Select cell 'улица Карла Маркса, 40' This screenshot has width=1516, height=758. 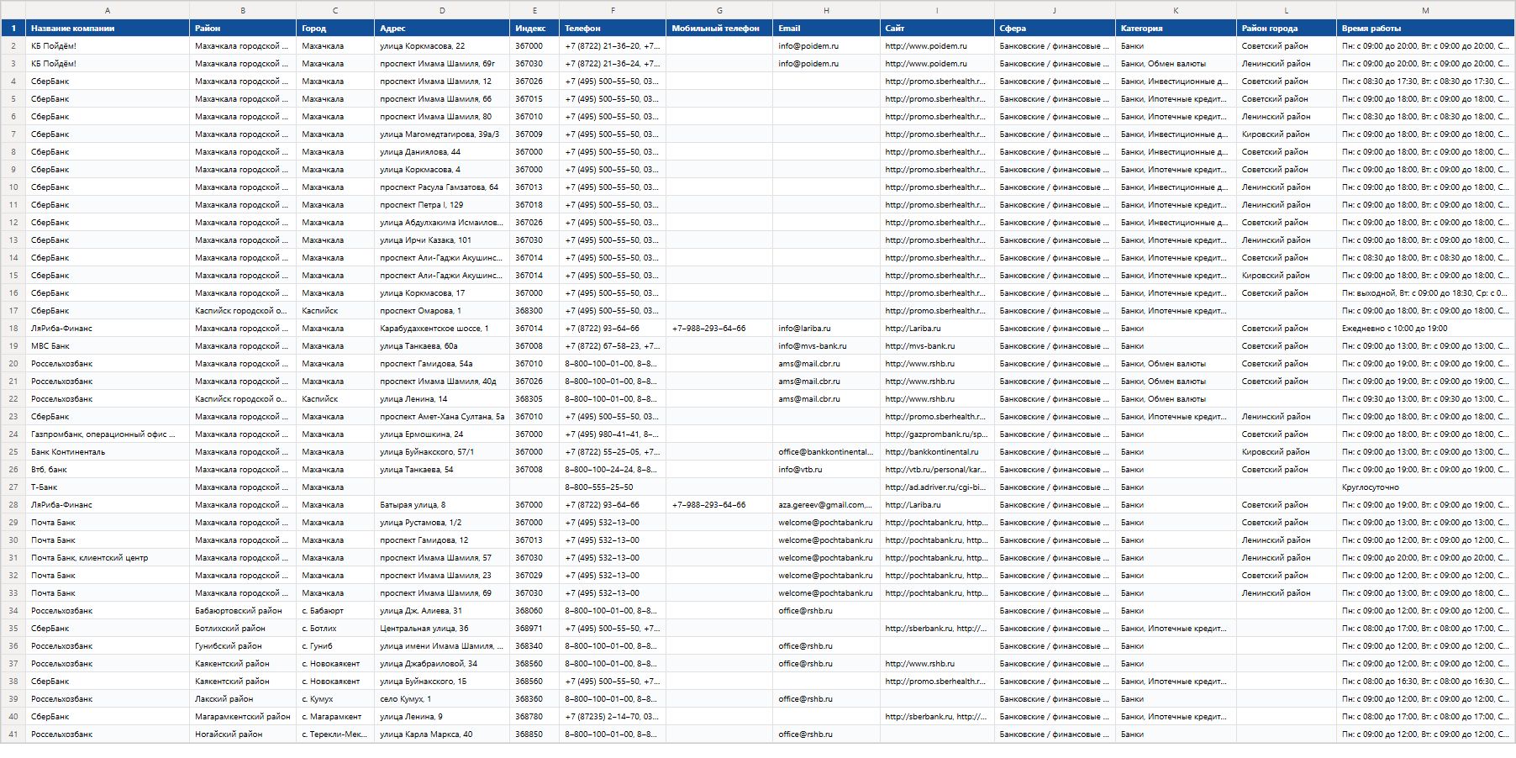point(442,734)
